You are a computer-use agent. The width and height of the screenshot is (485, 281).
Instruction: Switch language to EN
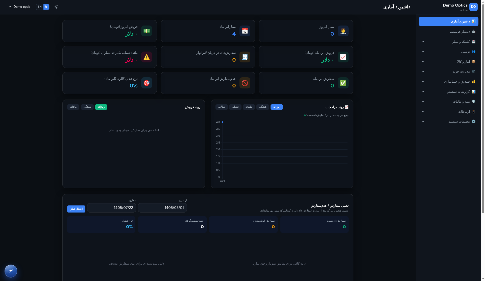40,7
